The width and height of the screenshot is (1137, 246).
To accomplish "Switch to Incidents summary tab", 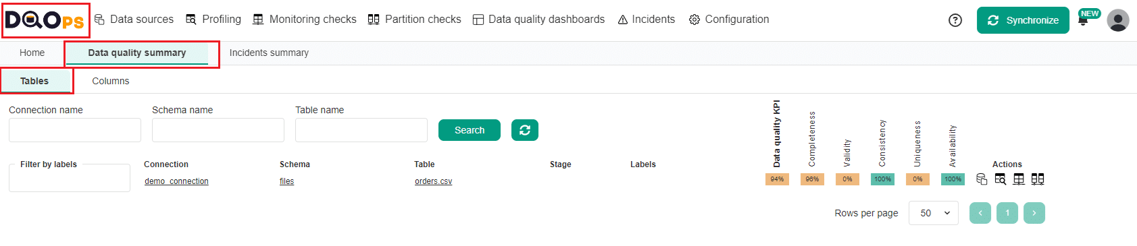I will 269,53.
